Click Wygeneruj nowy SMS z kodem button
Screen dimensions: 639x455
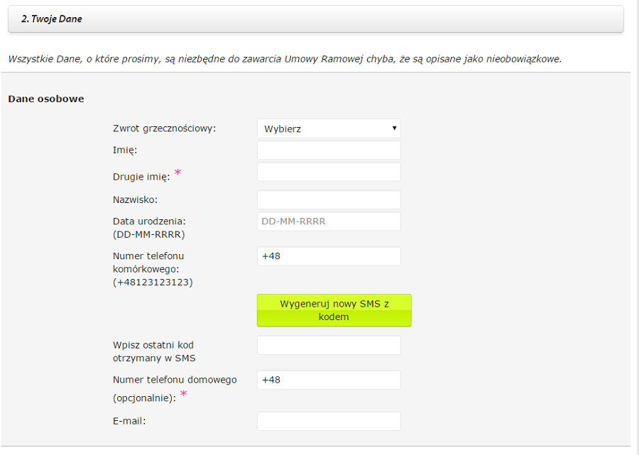[x=334, y=310]
